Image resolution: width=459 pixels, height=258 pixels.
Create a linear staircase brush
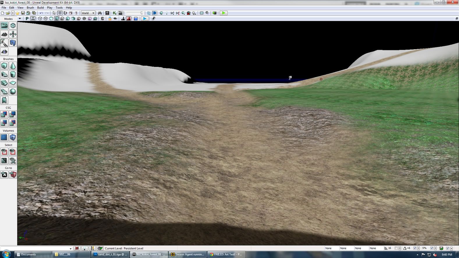click(4, 83)
